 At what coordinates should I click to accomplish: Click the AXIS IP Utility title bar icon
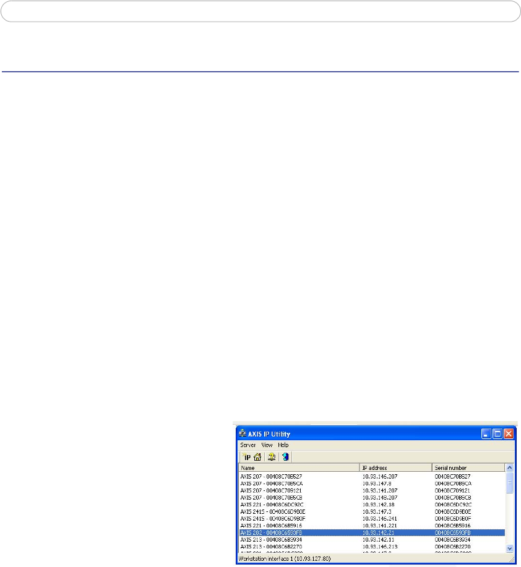pyautogui.click(x=242, y=434)
